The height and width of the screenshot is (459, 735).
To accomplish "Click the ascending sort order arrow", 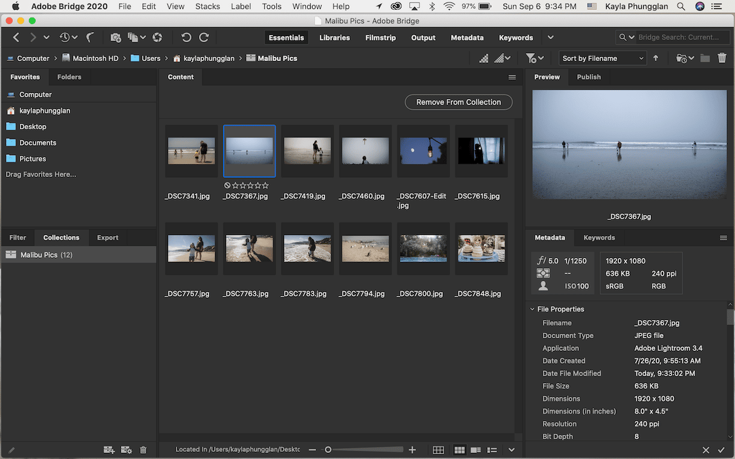I will [x=656, y=58].
